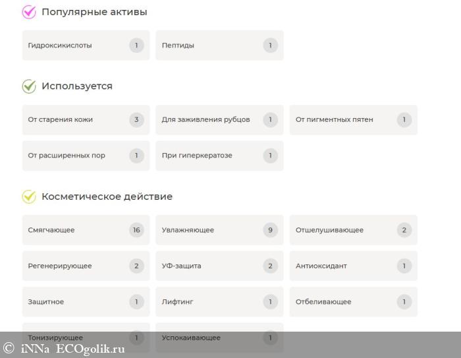This screenshot has height=358, width=461.
Task: Pick the Для заживления рубцов tag
Action: 219,120
